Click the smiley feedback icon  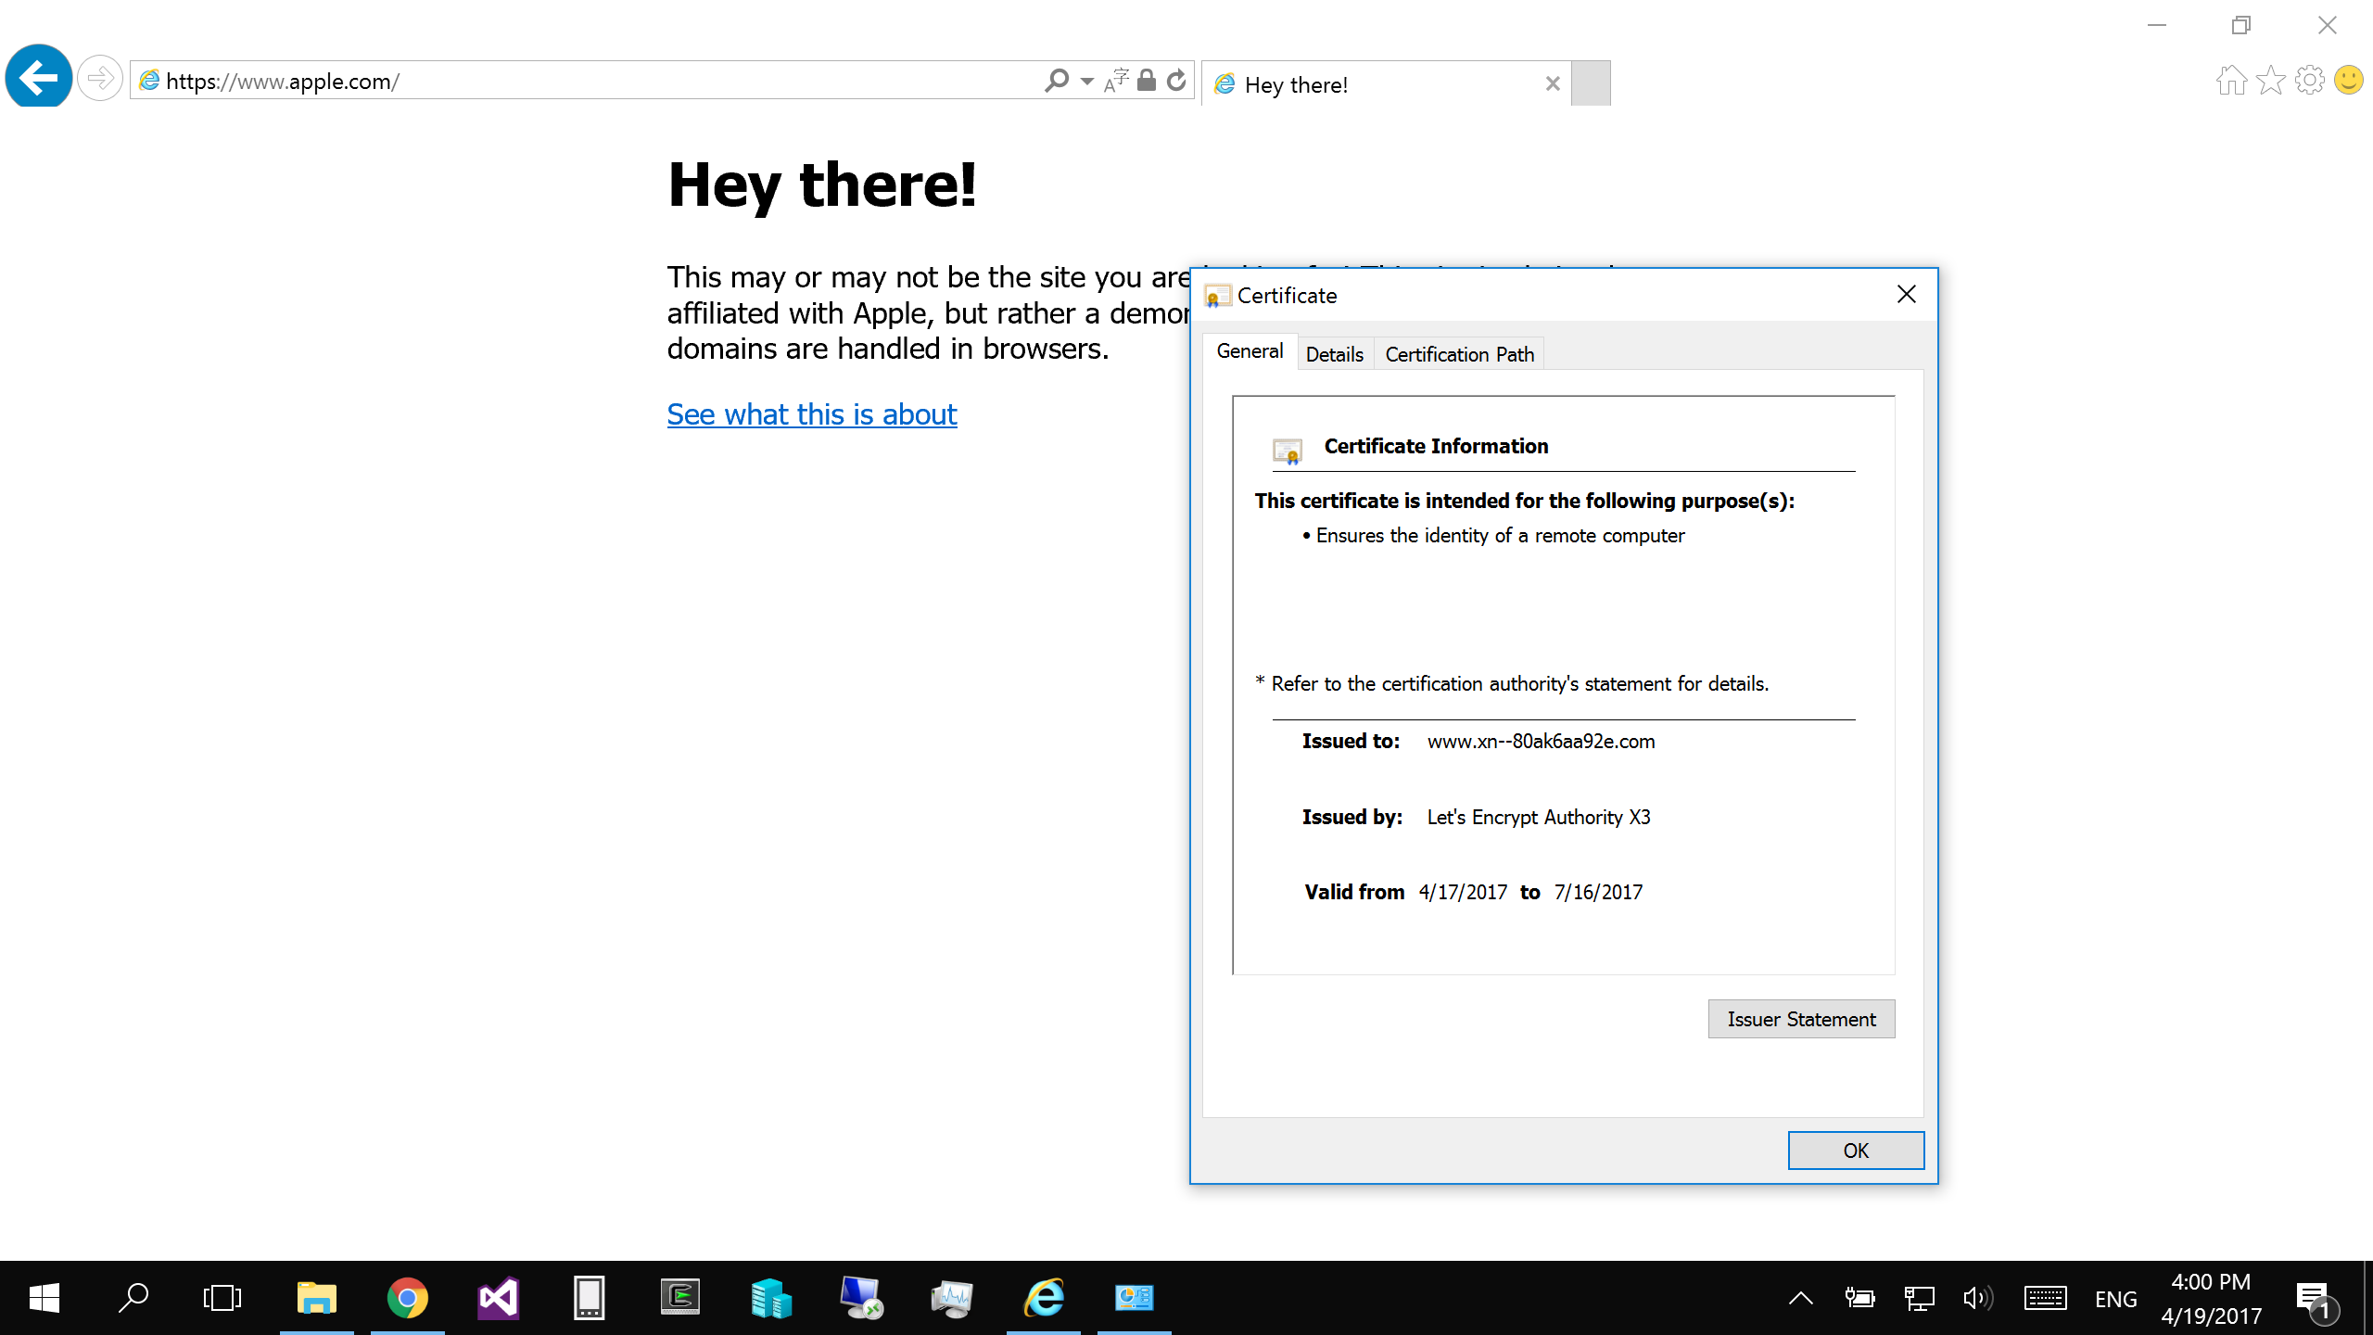coord(2349,80)
